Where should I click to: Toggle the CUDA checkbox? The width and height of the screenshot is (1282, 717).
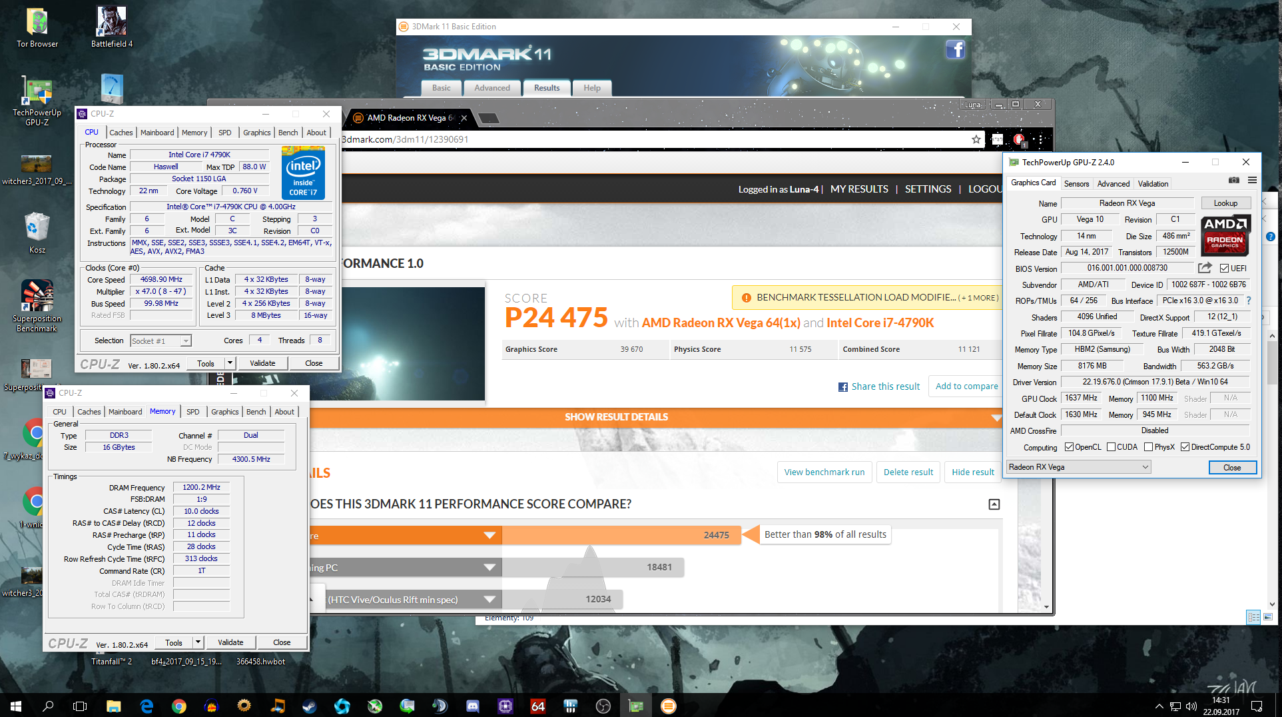coord(1111,447)
